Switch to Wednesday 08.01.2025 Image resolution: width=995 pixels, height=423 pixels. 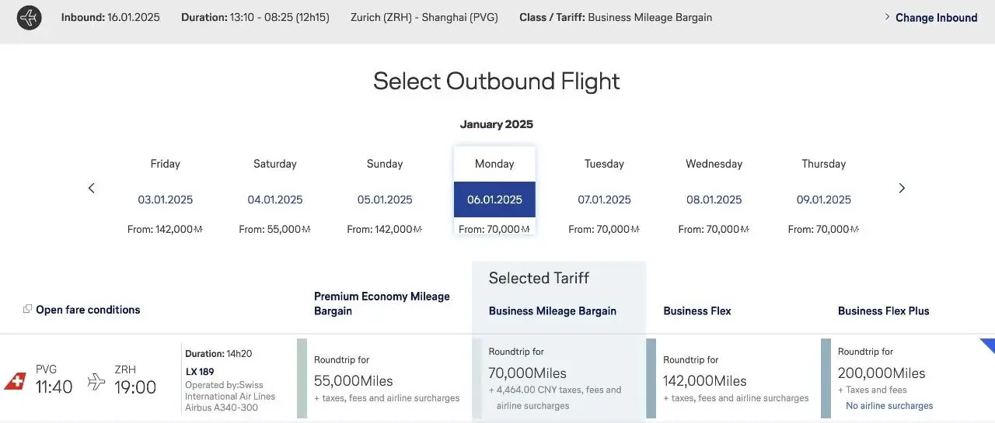pos(714,199)
